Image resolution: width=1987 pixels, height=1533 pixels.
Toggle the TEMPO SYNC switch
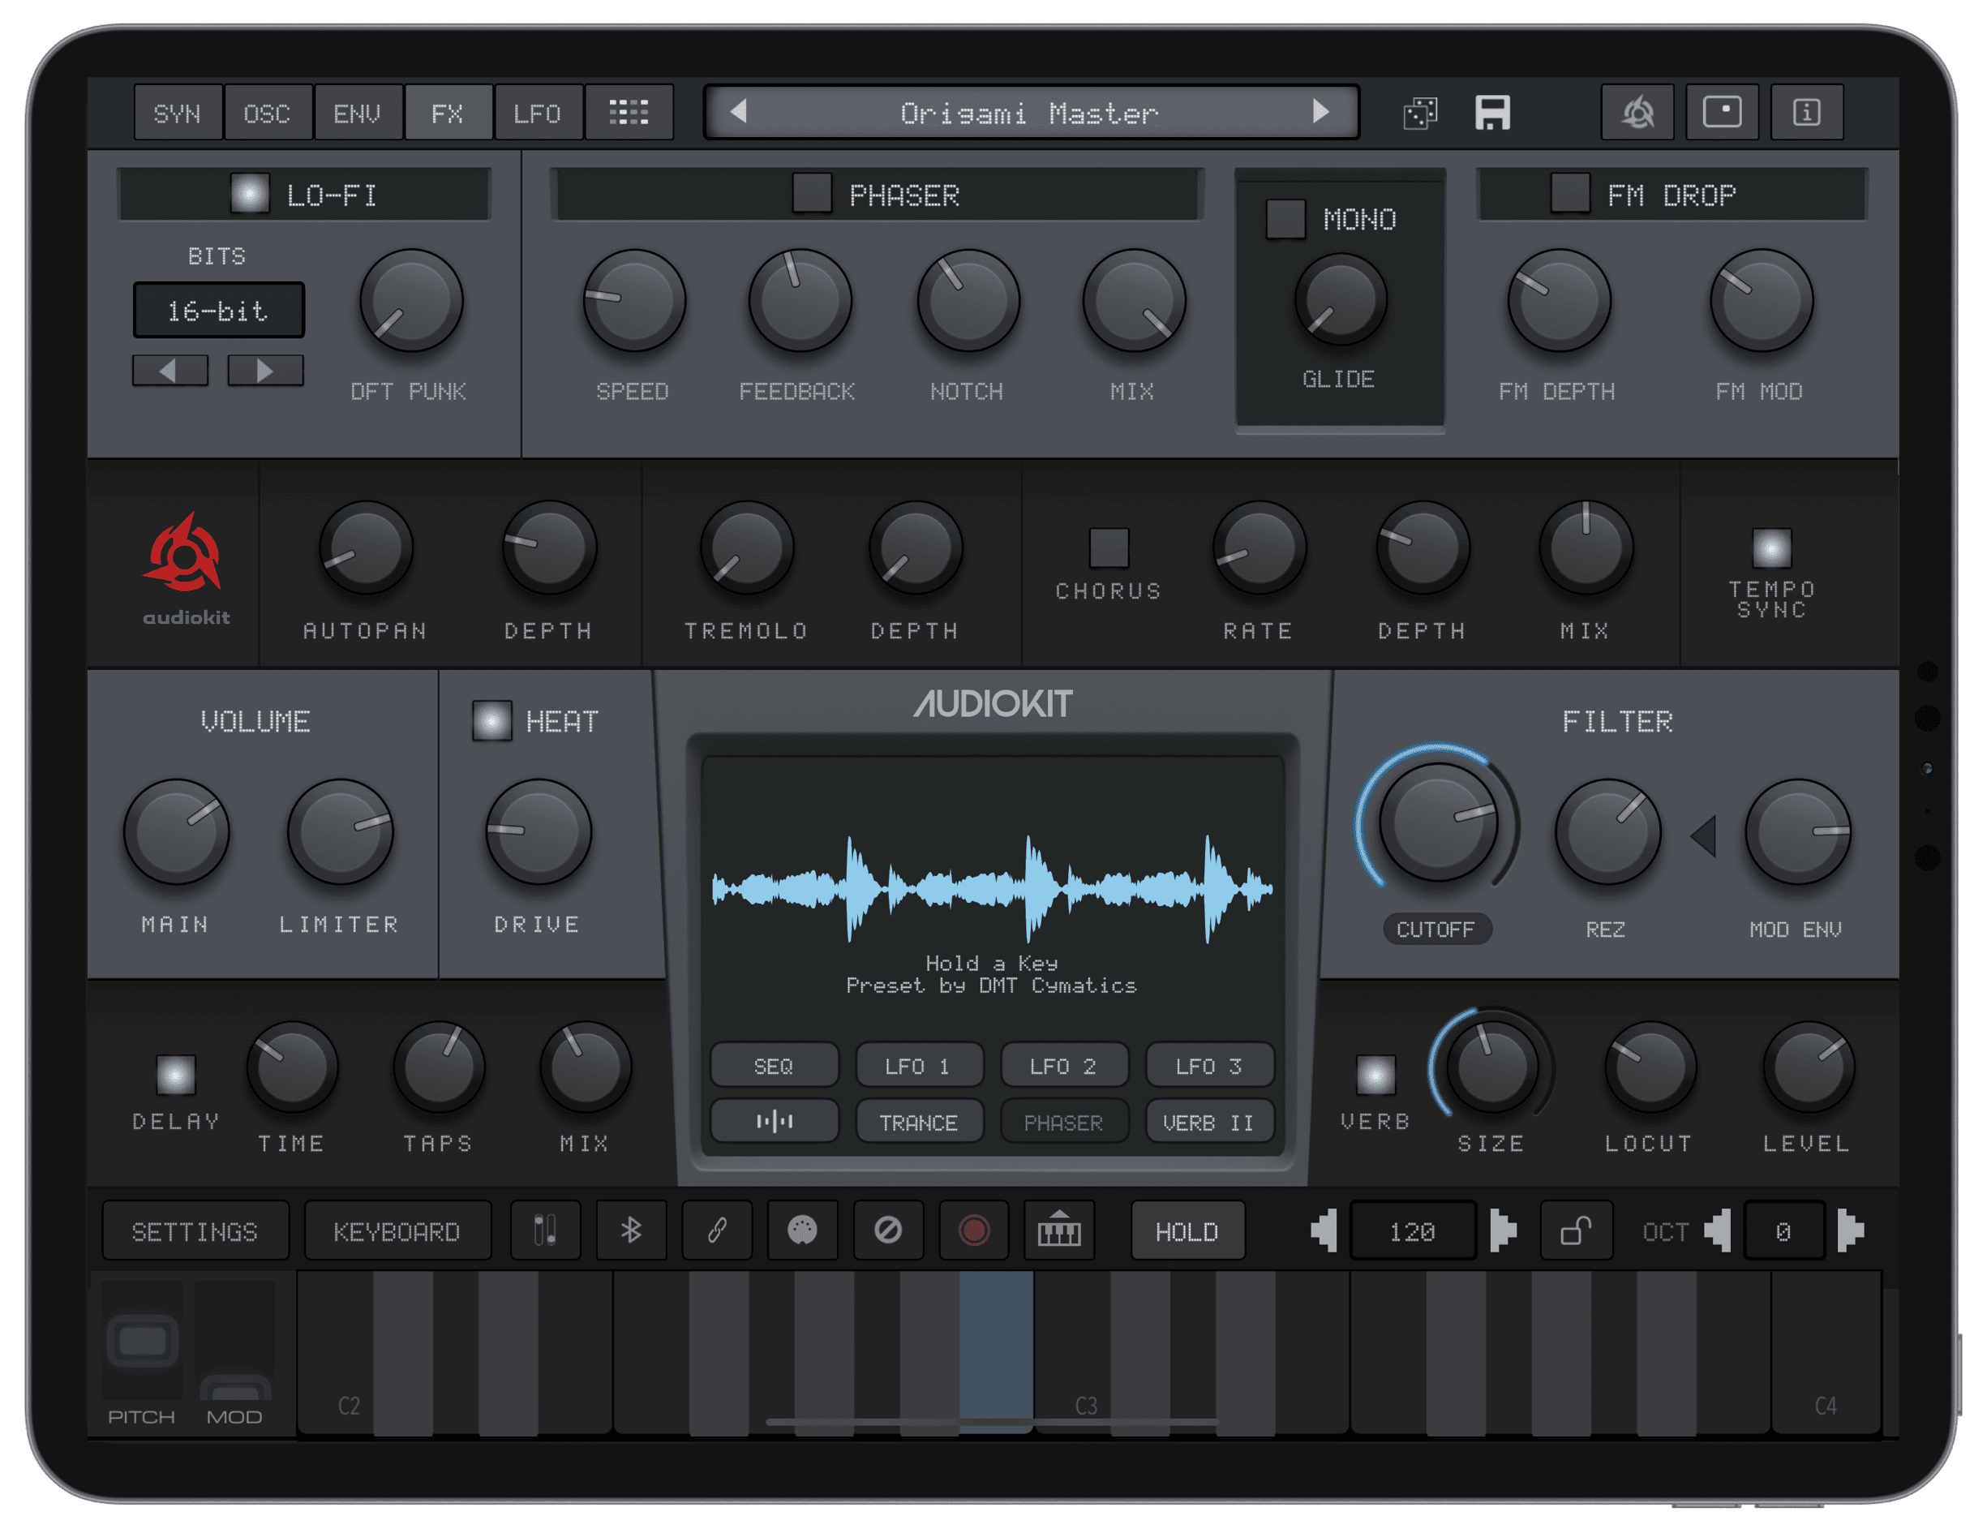click(x=1771, y=547)
